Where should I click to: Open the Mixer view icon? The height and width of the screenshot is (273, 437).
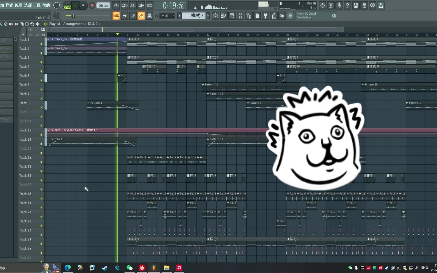point(241,16)
